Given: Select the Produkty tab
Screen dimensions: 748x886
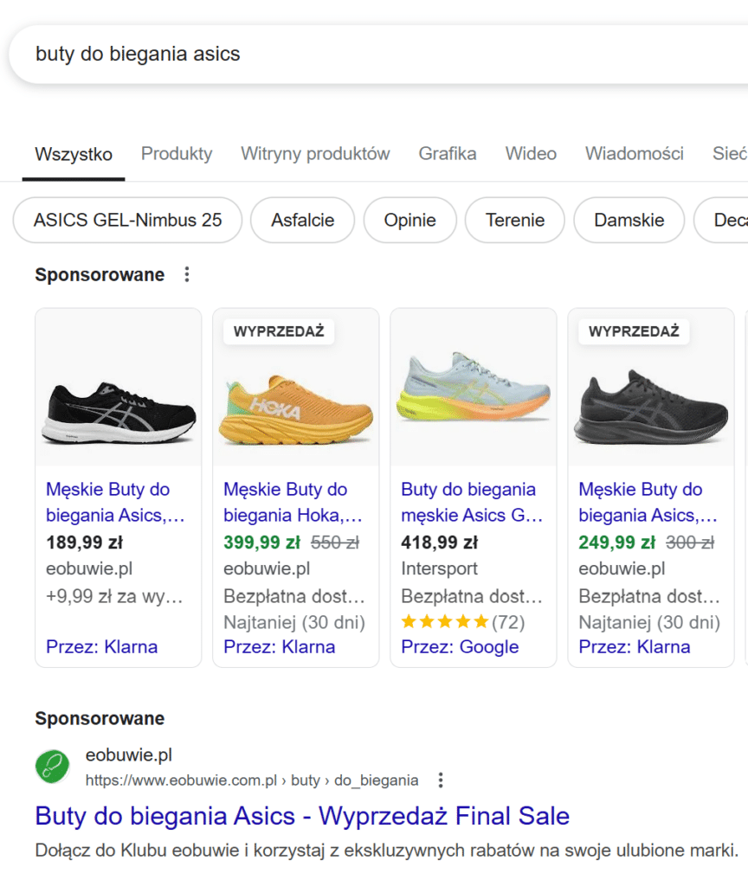Looking at the screenshot, I should [x=176, y=153].
